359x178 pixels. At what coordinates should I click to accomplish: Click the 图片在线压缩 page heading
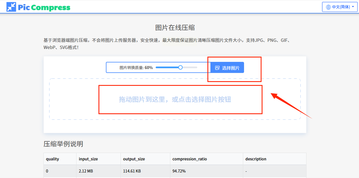tap(175, 28)
